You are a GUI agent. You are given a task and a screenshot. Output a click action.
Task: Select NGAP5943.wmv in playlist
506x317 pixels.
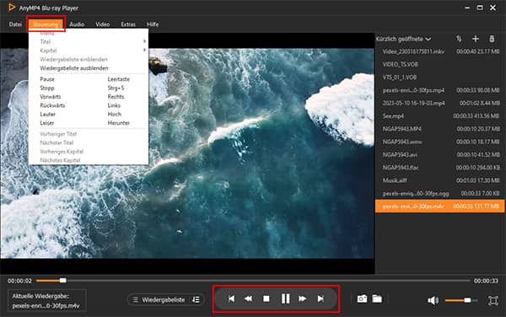440,142
